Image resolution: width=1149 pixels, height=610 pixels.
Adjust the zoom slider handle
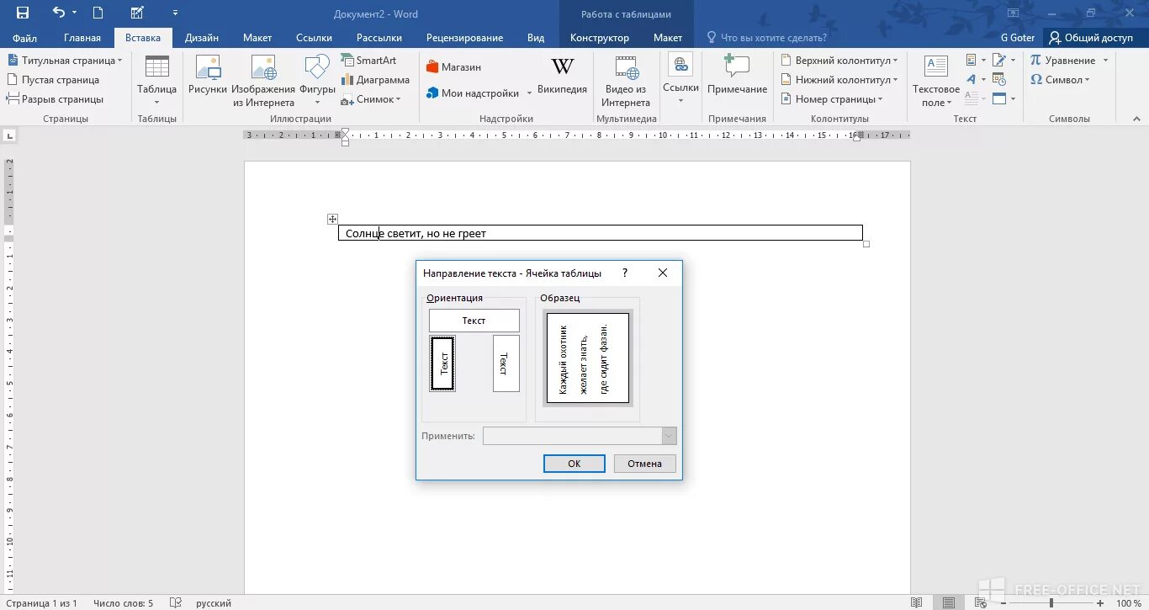tap(1051, 603)
